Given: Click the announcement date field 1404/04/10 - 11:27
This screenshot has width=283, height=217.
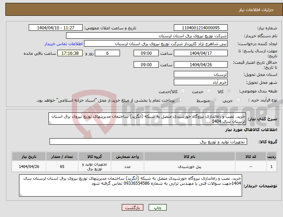Looking at the screenshot, I should pyautogui.click(x=56, y=28).
